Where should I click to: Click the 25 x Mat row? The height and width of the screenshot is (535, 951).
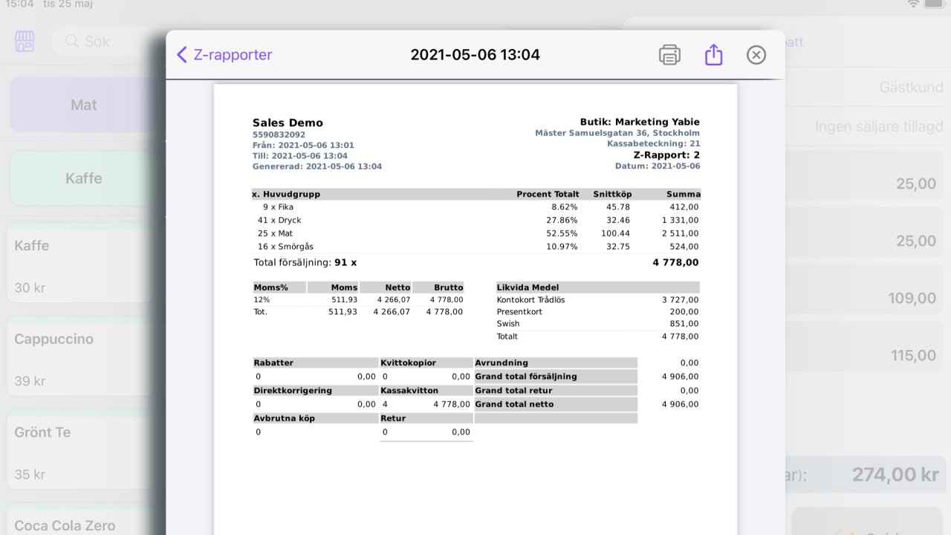(x=475, y=233)
